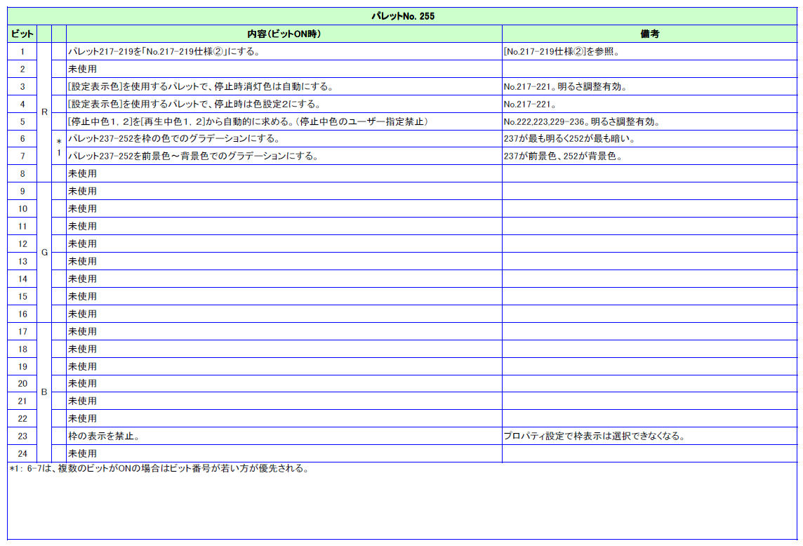Select the *1 footnote marker cell

point(59,147)
